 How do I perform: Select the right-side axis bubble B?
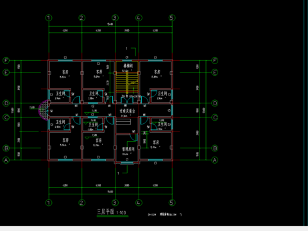click(215, 148)
